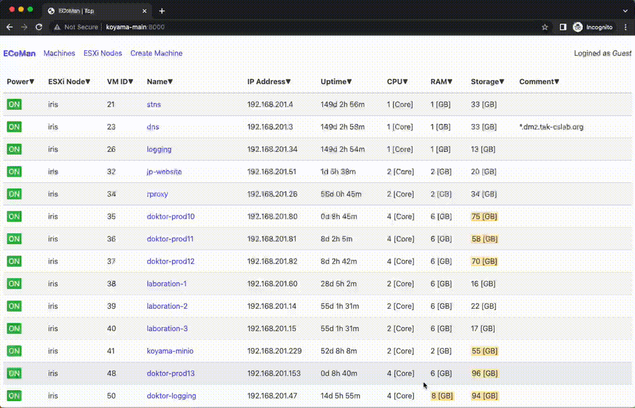The height and width of the screenshot is (408, 635).
Task: Go back with the browser back arrow
Action: coord(10,27)
